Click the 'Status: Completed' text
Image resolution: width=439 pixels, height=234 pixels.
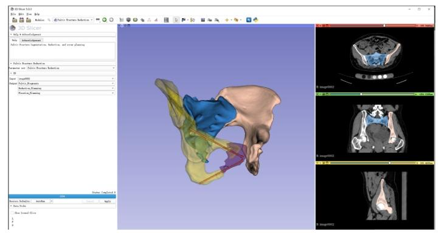tap(103, 192)
